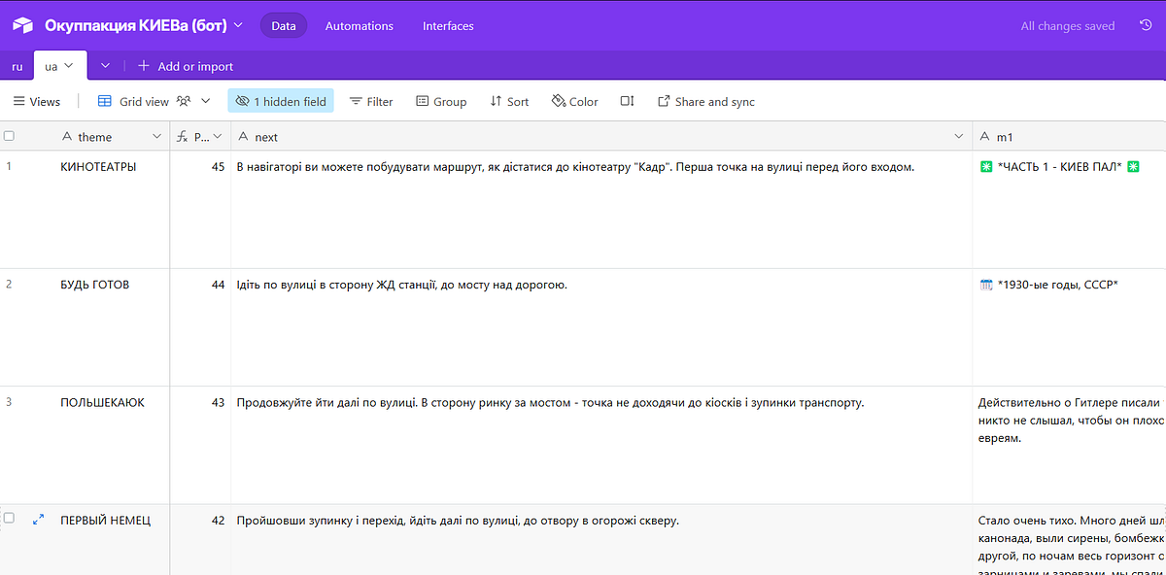Click the hidden field eye icon
The height and width of the screenshot is (575, 1166).
(x=243, y=101)
